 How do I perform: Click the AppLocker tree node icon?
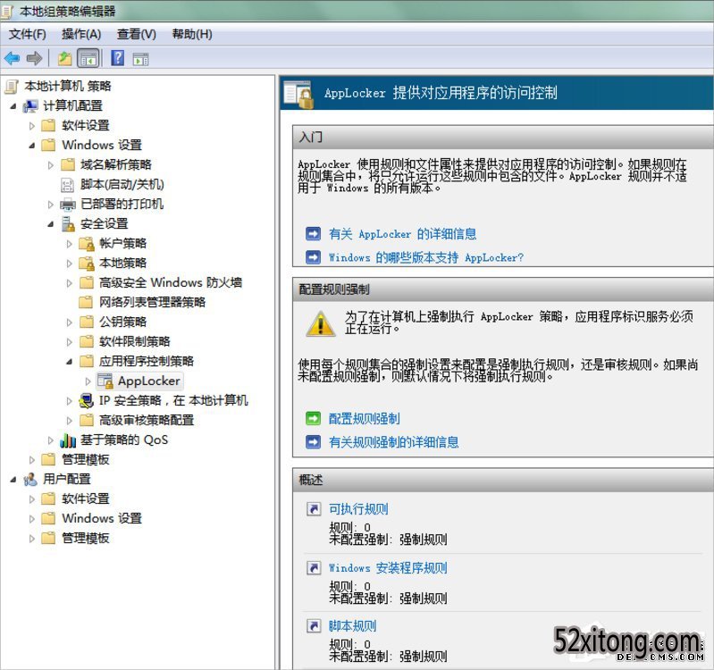click(105, 381)
